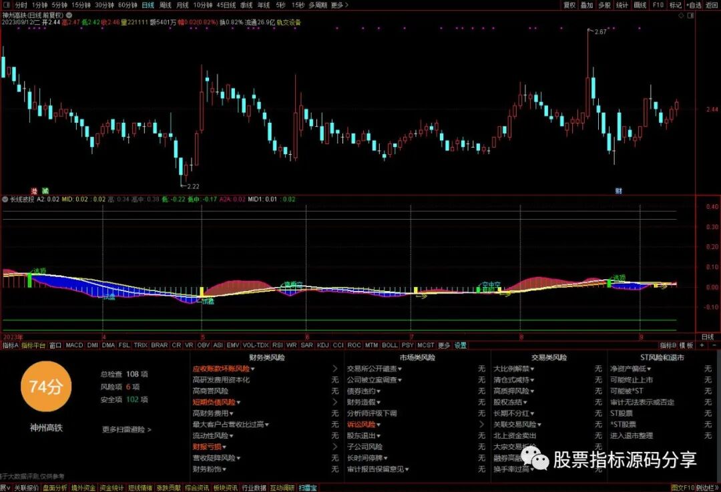
Task: Open 资金统计 bottom tab
Action: [x=111, y=488]
